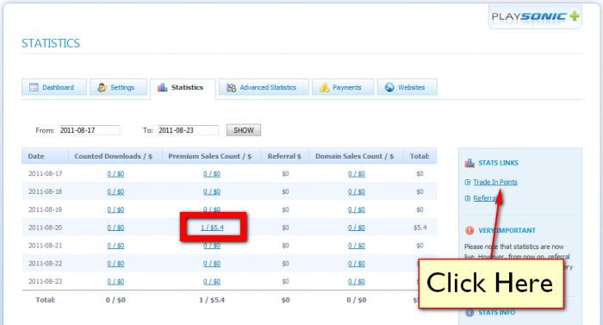Open Domain Sales link for 2011-08-22
603x325 pixels.
[x=356, y=264]
